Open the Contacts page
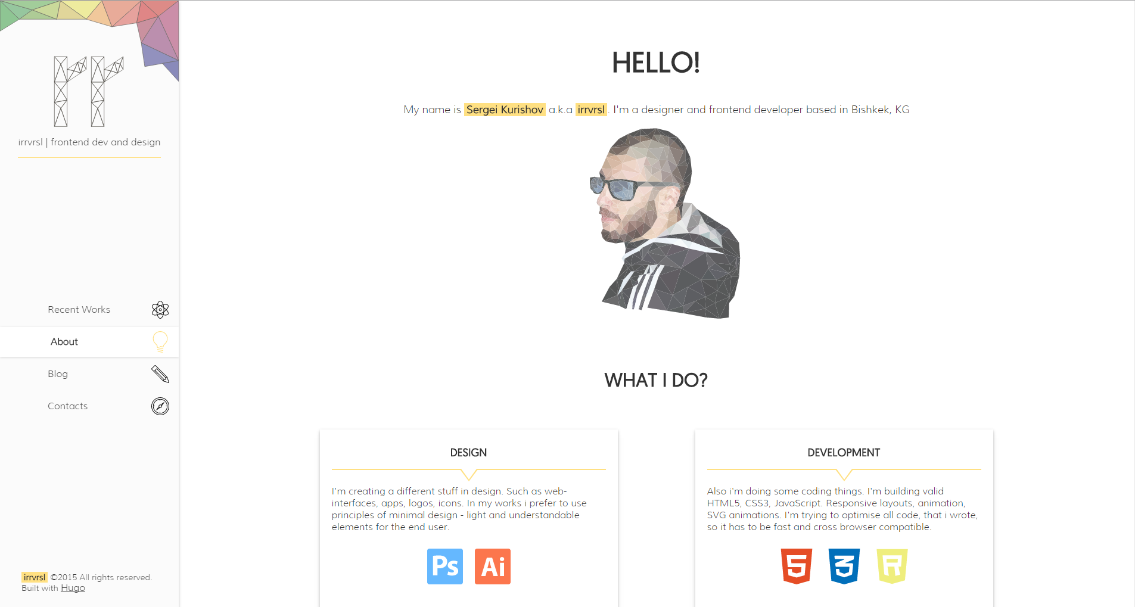1135x607 pixels. click(67, 406)
